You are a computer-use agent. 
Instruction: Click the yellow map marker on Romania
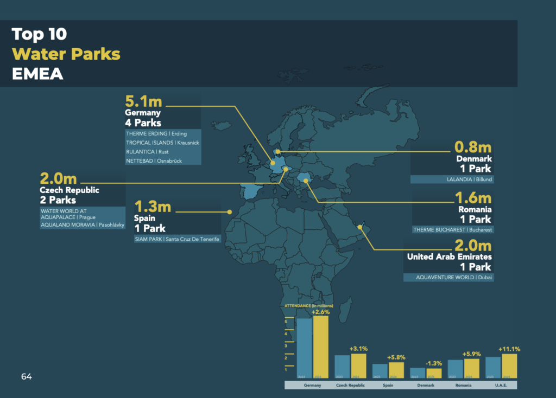click(x=305, y=181)
